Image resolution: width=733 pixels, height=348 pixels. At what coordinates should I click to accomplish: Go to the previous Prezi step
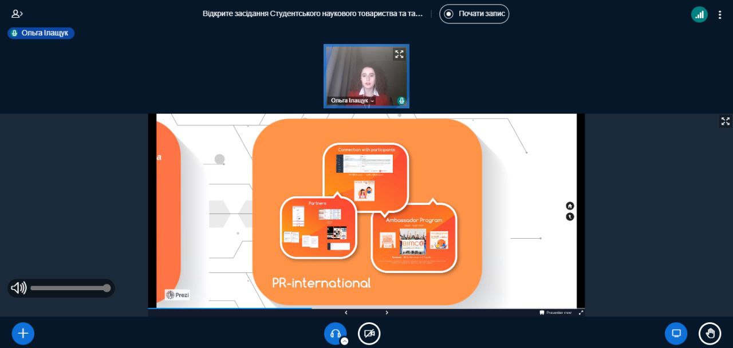(346, 313)
